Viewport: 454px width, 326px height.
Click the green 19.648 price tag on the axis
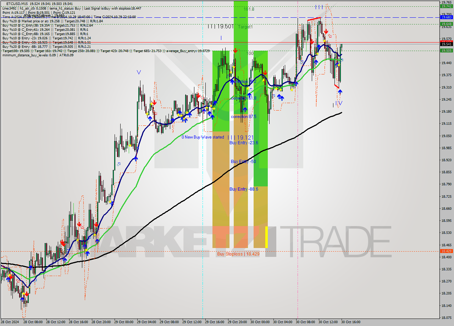pyautogui.click(x=446, y=24)
